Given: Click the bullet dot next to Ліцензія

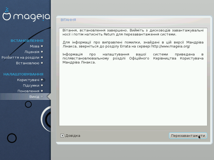Looking at the screenshot, I should point(42,52).
